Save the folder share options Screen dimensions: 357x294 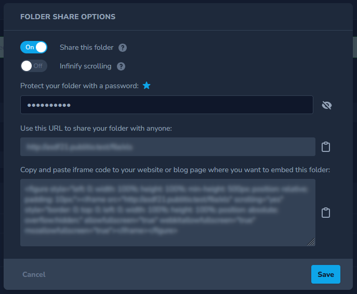(326, 274)
